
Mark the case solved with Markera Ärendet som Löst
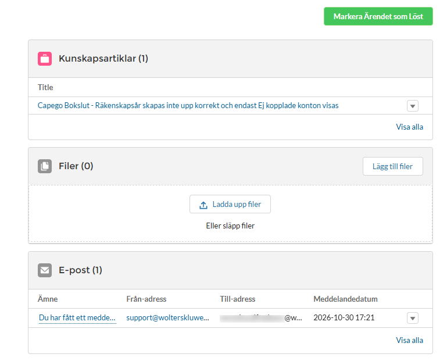pyautogui.click(x=378, y=16)
